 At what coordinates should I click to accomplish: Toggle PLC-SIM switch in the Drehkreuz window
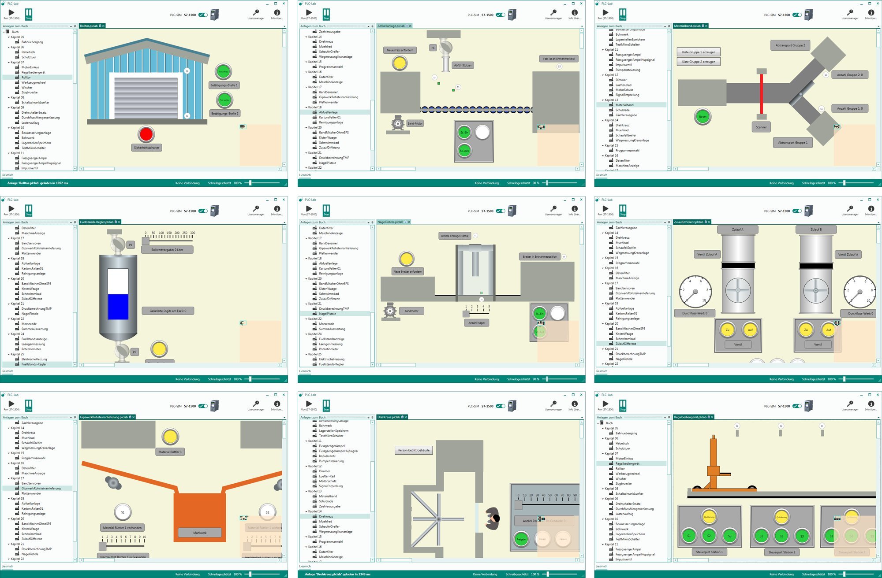501,406
